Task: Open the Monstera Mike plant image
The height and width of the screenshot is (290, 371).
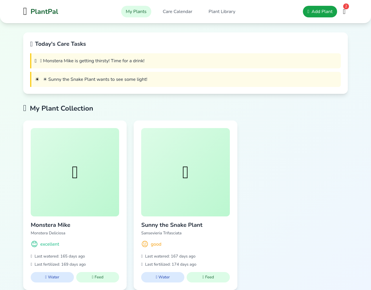Action: click(x=75, y=172)
